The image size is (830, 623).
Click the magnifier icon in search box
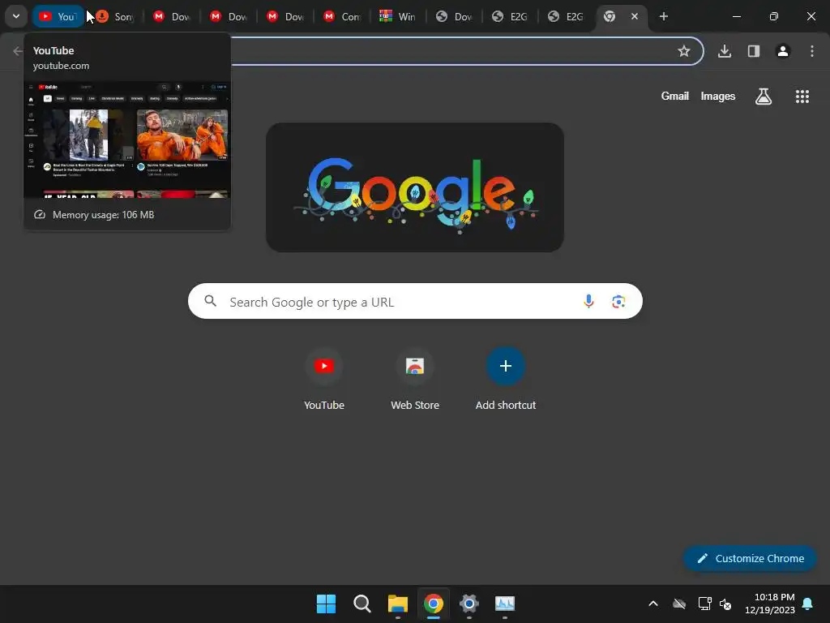tap(210, 302)
